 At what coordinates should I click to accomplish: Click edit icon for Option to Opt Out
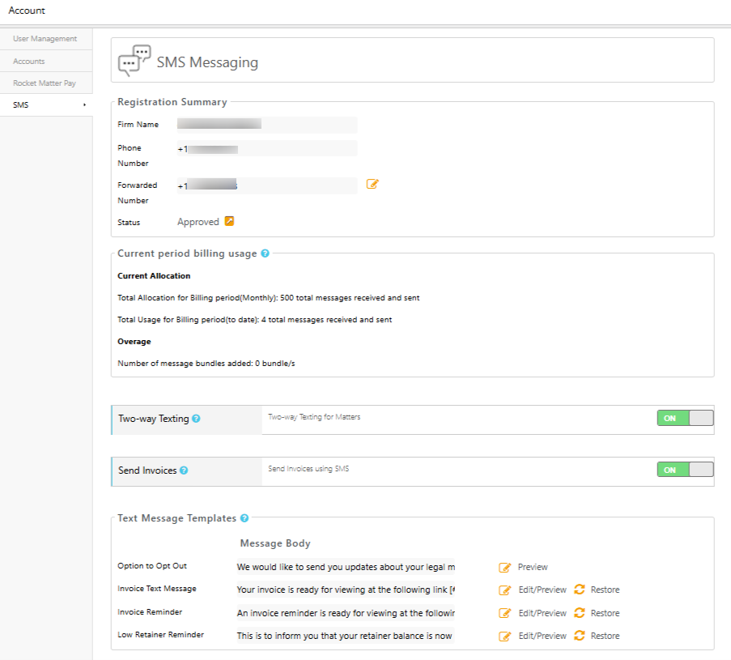click(x=504, y=568)
